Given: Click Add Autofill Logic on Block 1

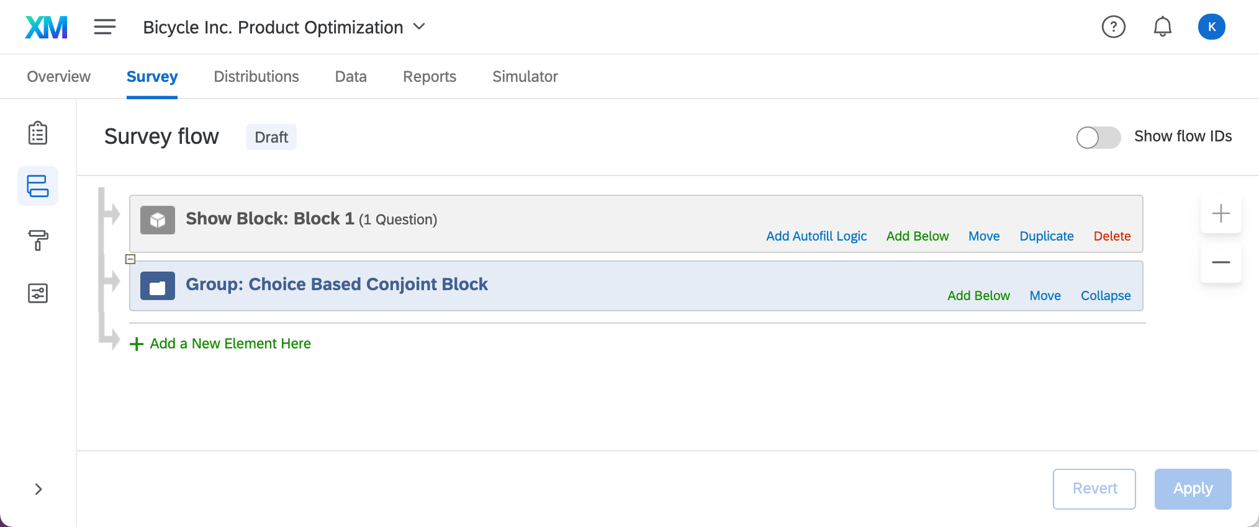Looking at the screenshot, I should point(816,236).
